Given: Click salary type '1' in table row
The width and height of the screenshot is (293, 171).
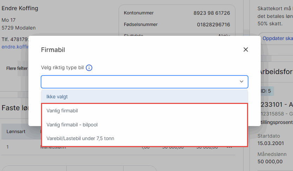Looking at the screenshot, I should [x=8, y=147].
